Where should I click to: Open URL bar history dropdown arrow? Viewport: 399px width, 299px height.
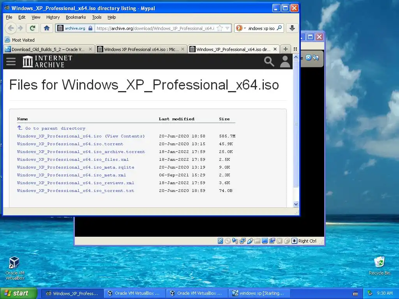[228, 28]
